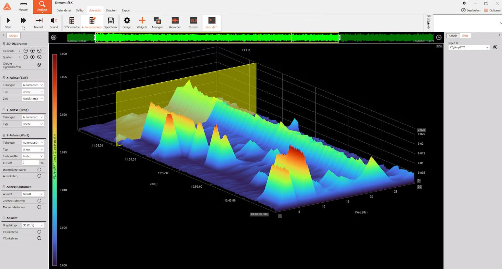
Task: Toggle Auto berechnen
Action: tap(92, 22)
